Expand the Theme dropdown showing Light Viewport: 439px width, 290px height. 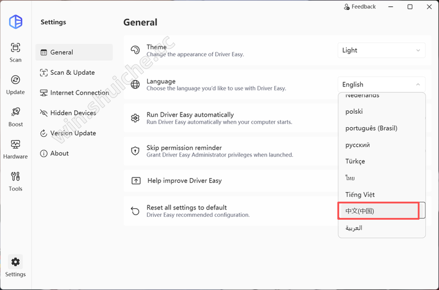pyautogui.click(x=381, y=50)
